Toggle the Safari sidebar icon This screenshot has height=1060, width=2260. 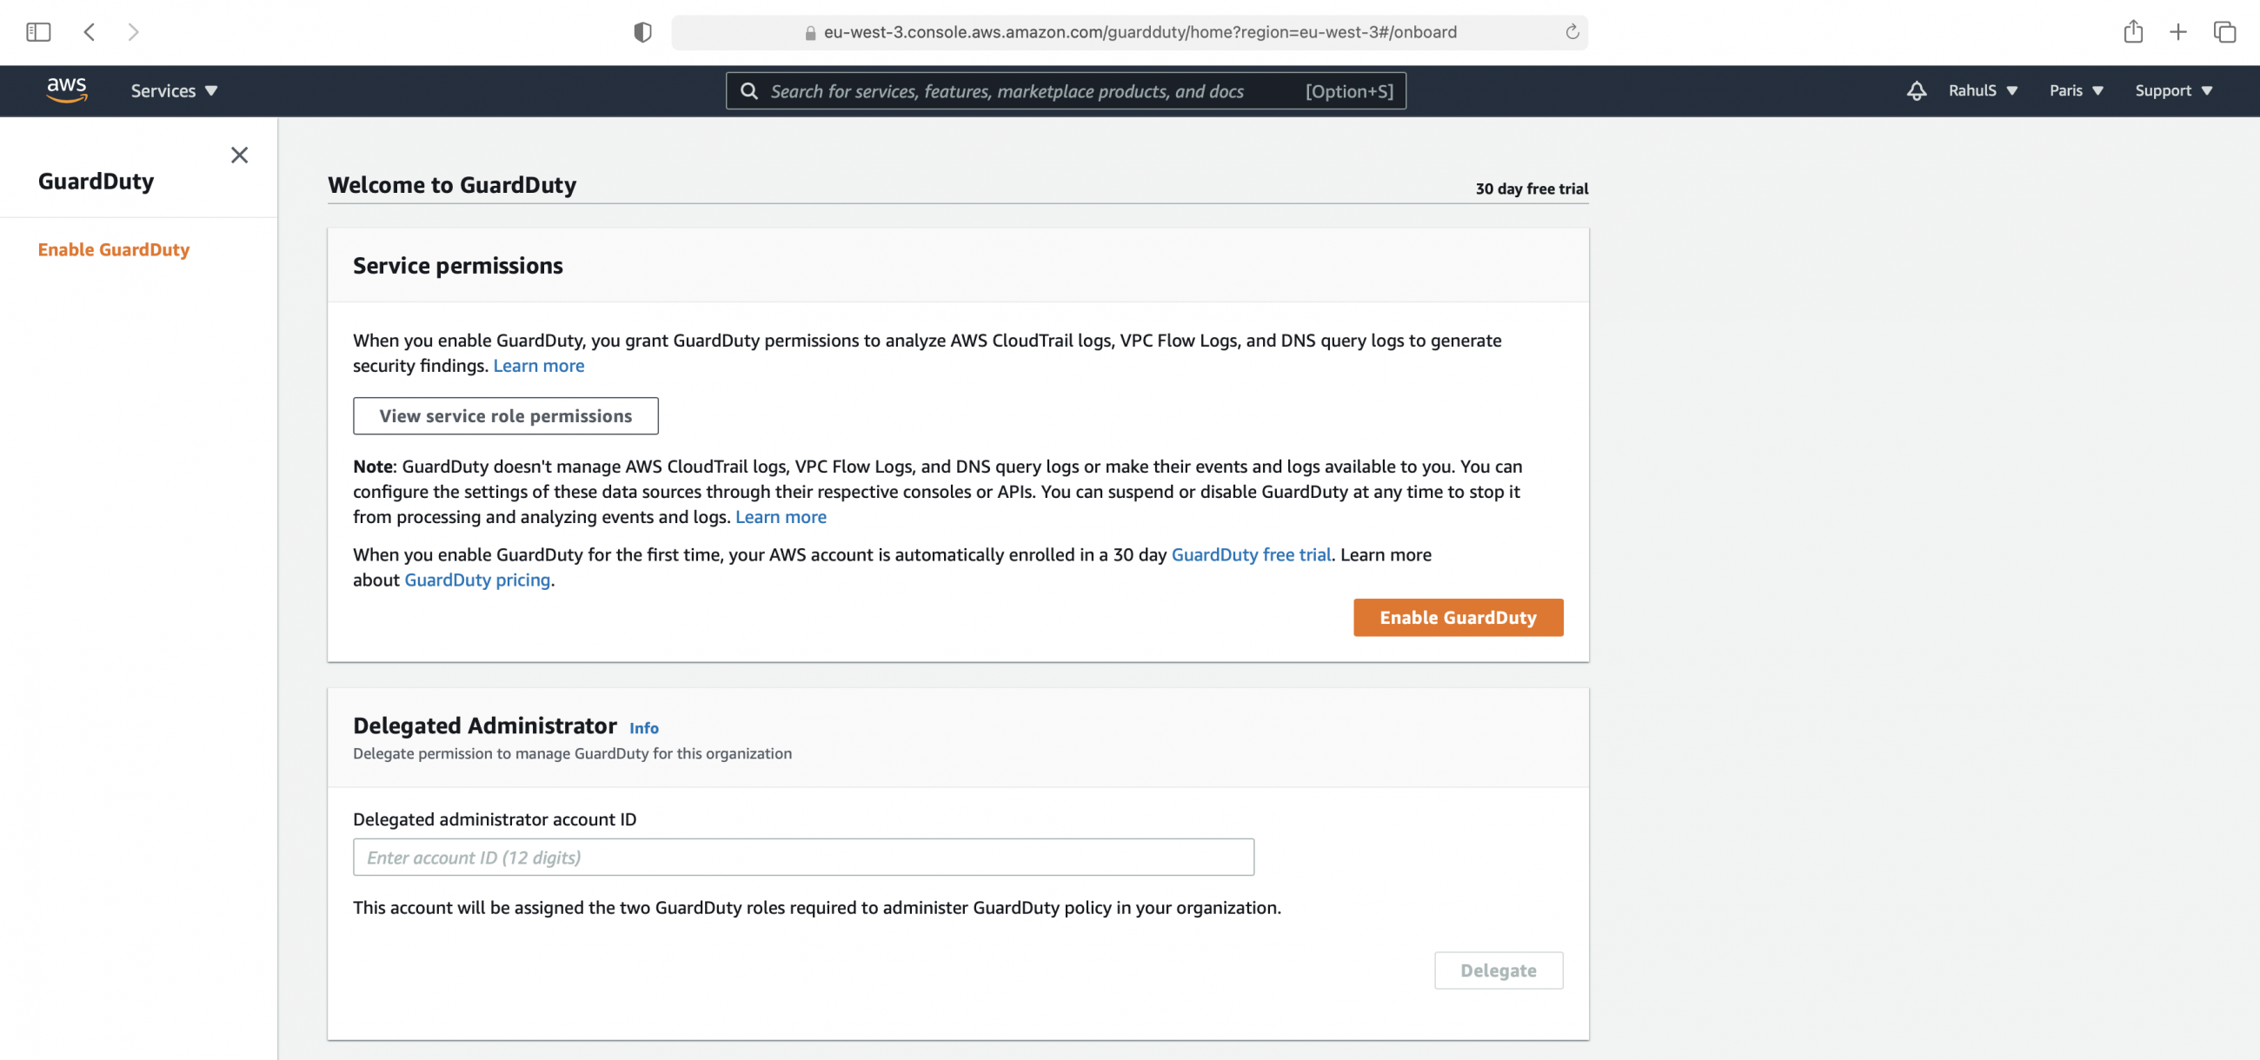(x=37, y=31)
